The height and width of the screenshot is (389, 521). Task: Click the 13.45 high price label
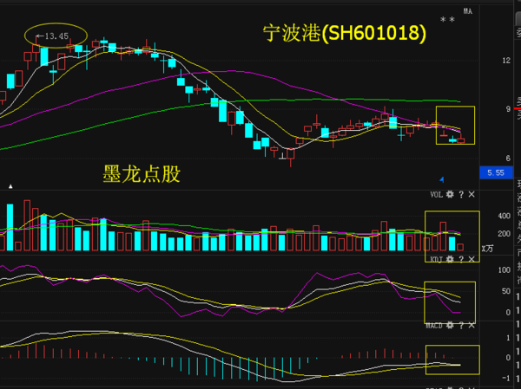click(x=53, y=36)
